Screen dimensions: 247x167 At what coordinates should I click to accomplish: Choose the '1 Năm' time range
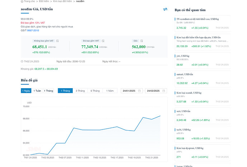point(110,91)
